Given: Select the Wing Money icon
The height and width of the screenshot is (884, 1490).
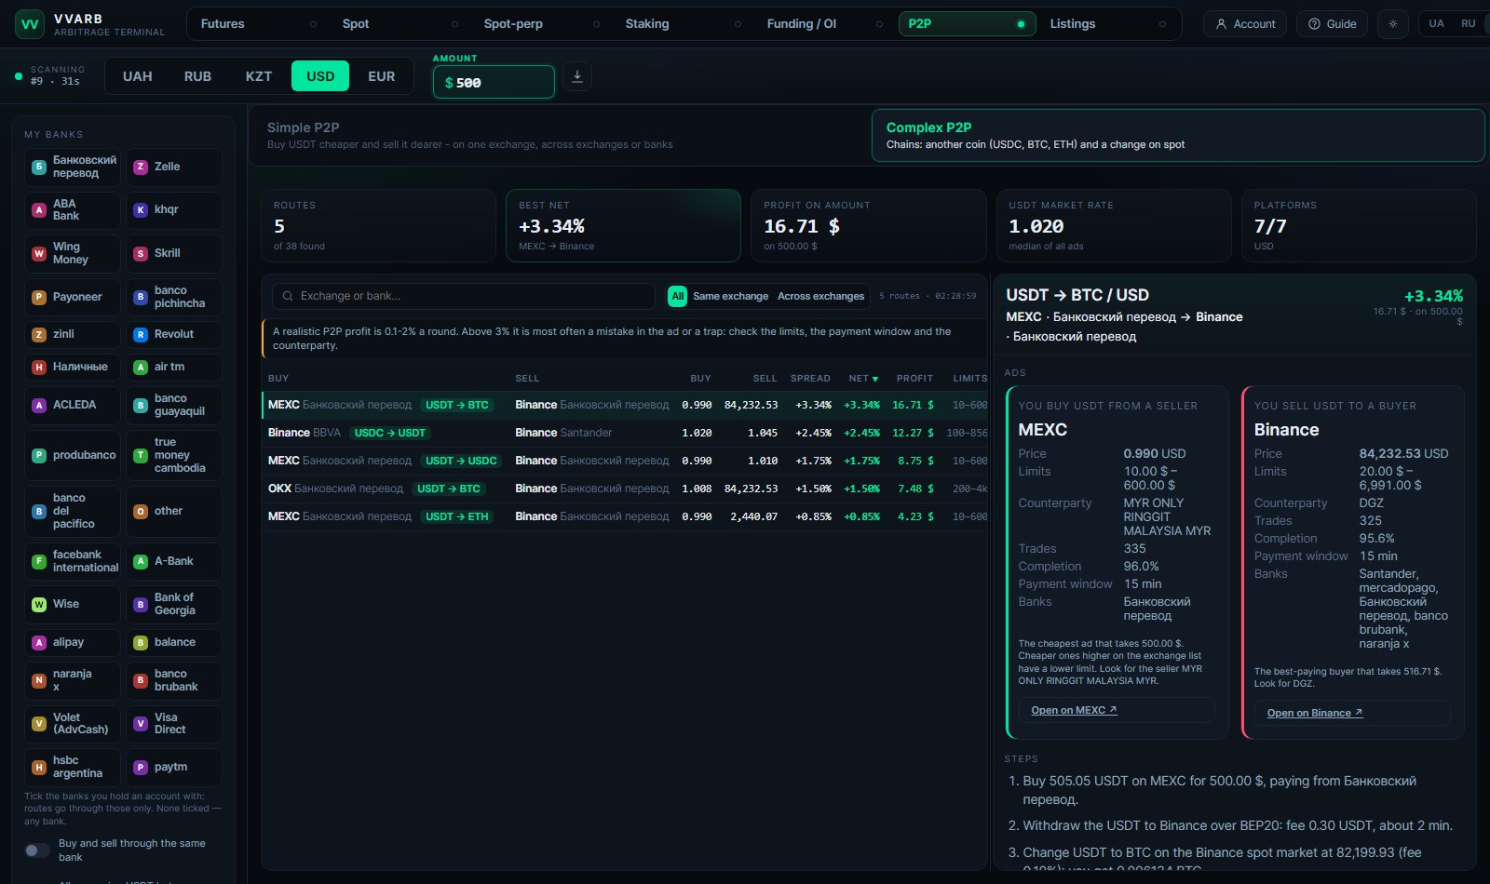Looking at the screenshot, I should (39, 253).
